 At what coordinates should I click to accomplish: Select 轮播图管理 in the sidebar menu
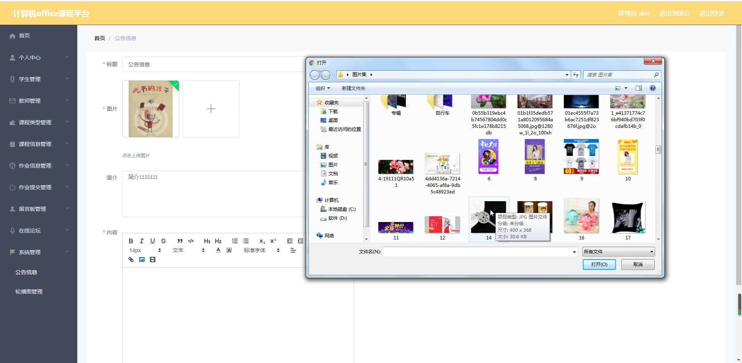pos(29,291)
